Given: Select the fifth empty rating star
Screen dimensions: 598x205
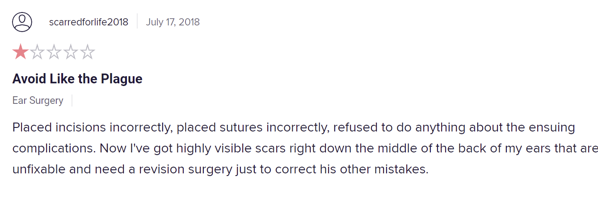Looking at the screenshot, I should coord(87,52).
